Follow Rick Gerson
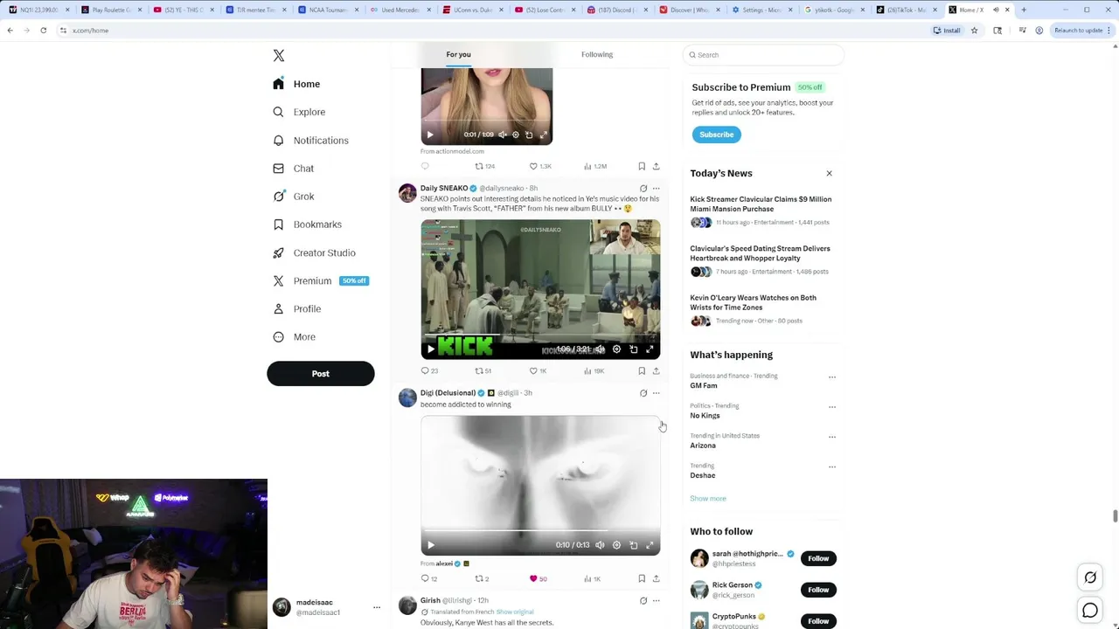The height and width of the screenshot is (629, 1119). 818,590
